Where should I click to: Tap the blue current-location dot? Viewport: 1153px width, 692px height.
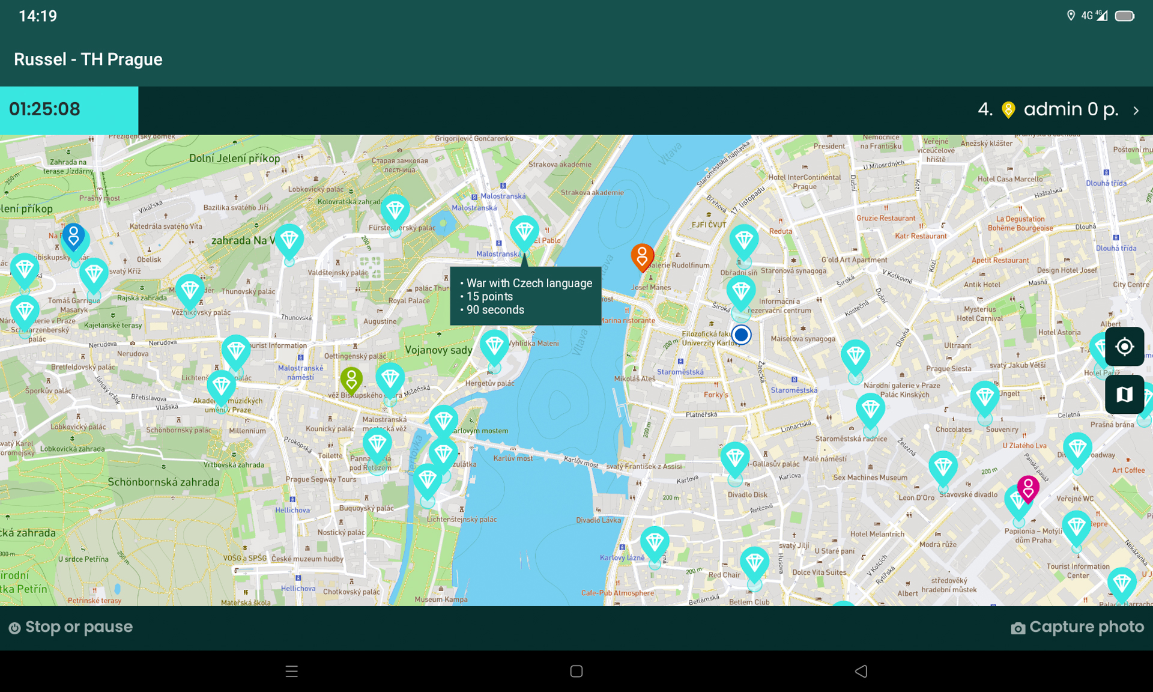741,335
